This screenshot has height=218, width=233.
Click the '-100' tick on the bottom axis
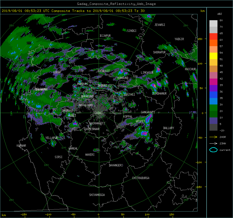[48, 215]
